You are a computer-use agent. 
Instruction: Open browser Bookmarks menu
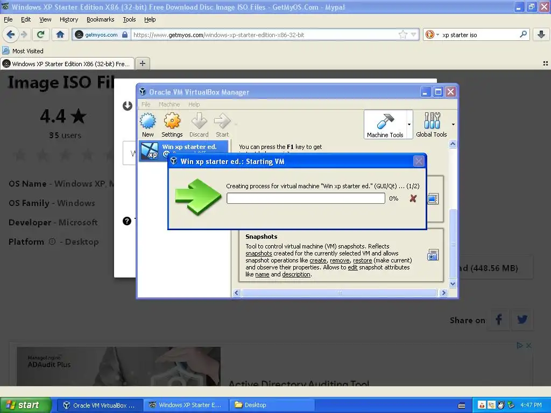pos(101,19)
